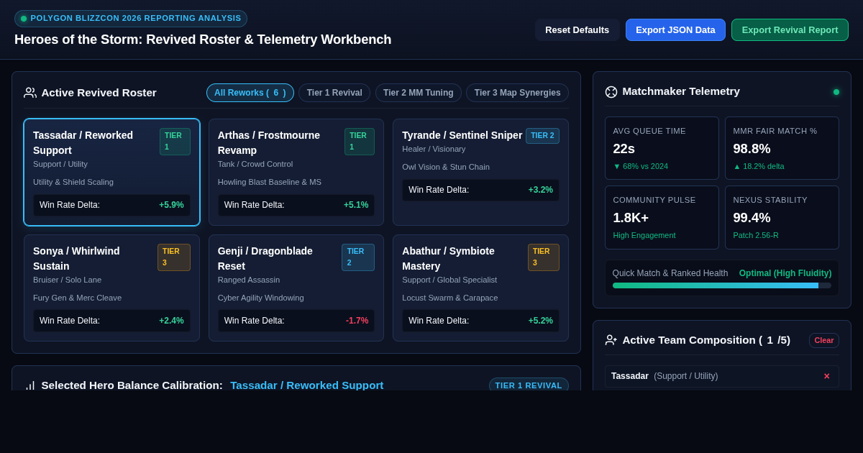Click the Quick Match health progress bar
Image resolution: width=863 pixels, height=453 pixels.
point(722,285)
